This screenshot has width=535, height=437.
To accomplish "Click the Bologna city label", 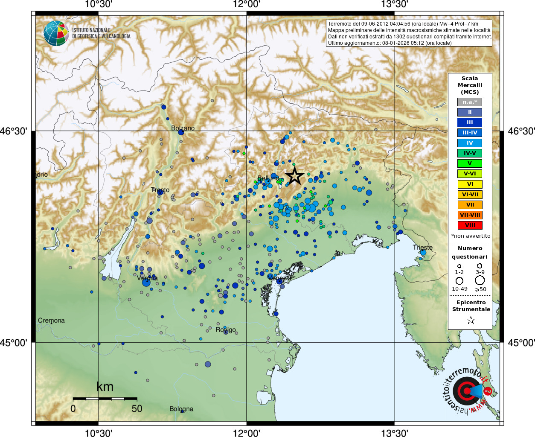I will (x=181, y=409).
